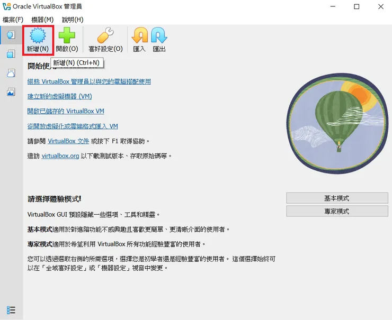Click the 匯出 export arrow icon
This screenshot has width=392, height=320.
[x=159, y=40]
